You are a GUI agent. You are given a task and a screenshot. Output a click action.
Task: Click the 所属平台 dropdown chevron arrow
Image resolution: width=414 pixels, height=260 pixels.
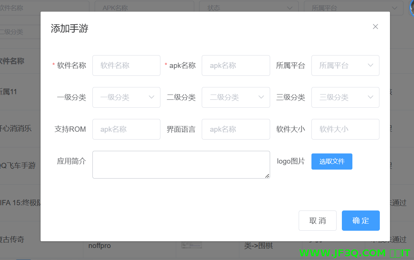coord(370,66)
